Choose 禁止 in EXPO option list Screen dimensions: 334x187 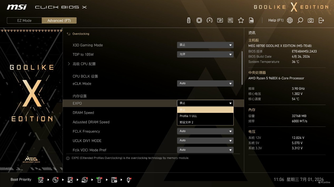click(x=205, y=110)
